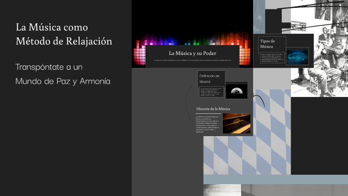Click the caption line under La Música y su Poder
Viewport: 348px width, 196px height.
tap(192, 60)
